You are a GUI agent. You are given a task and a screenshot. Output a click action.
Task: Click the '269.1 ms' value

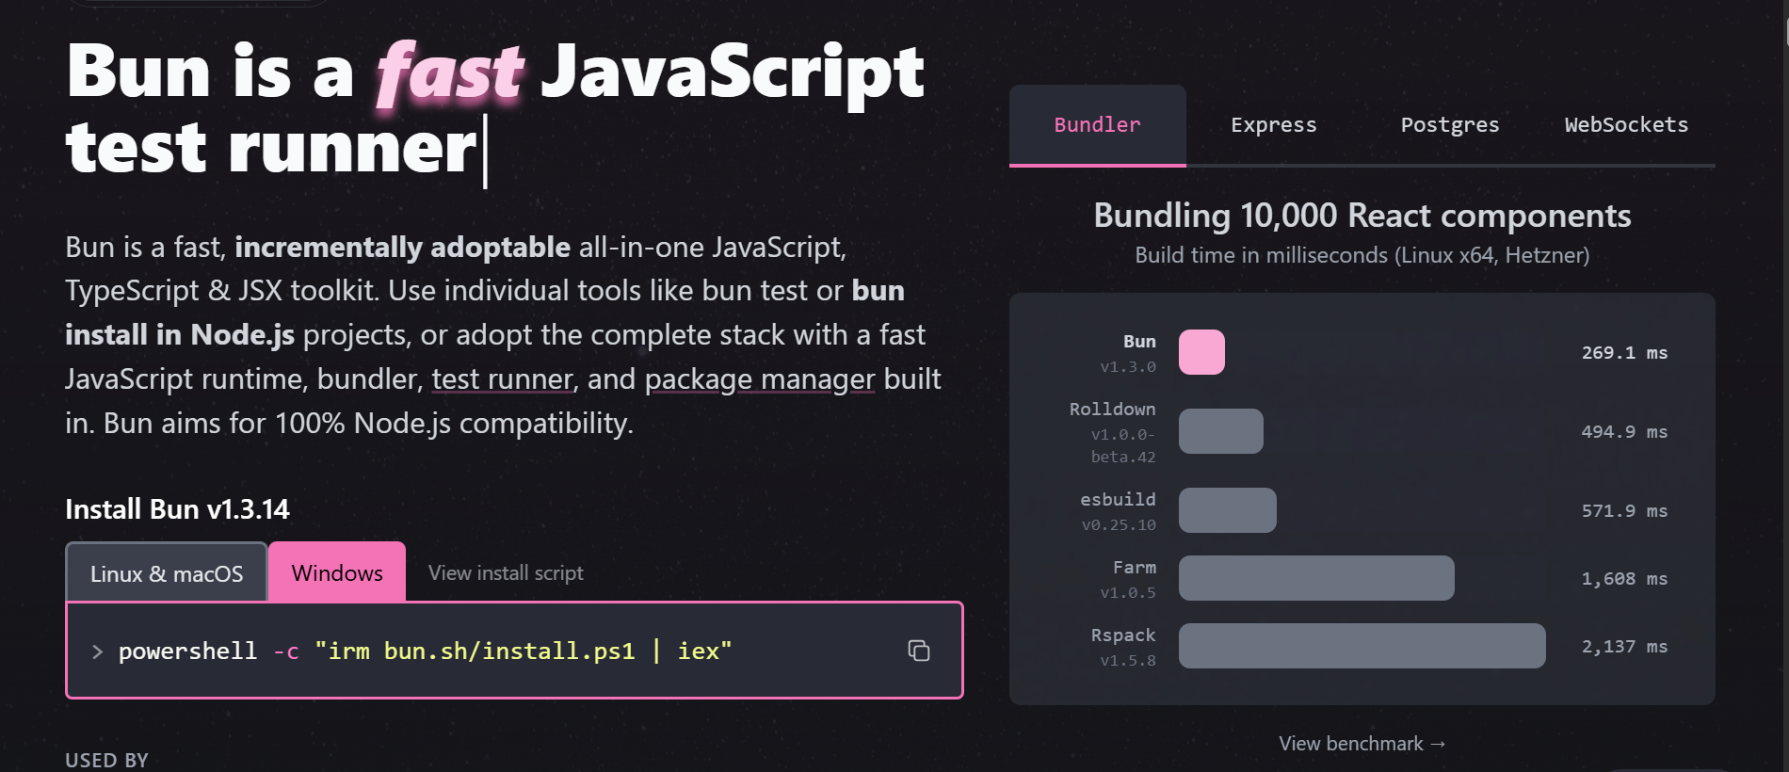pyautogui.click(x=1624, y=353)
